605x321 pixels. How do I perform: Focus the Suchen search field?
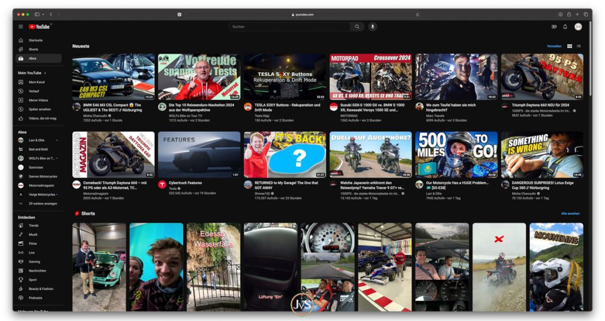290,27
